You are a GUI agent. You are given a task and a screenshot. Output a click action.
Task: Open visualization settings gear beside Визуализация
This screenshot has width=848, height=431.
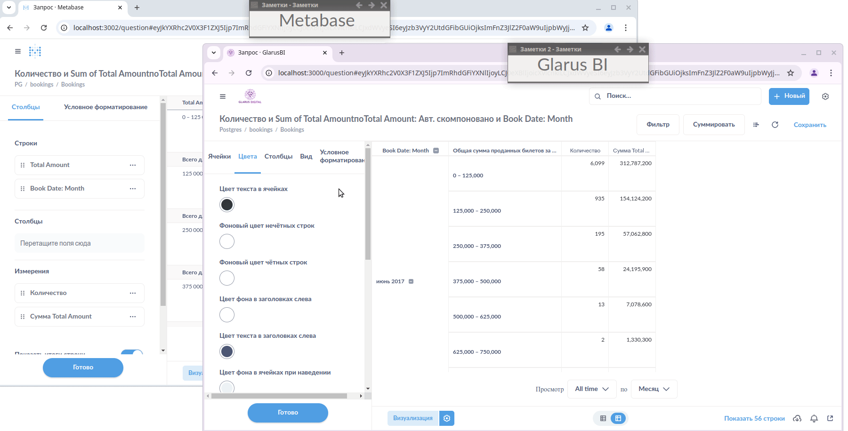[446, 418]
